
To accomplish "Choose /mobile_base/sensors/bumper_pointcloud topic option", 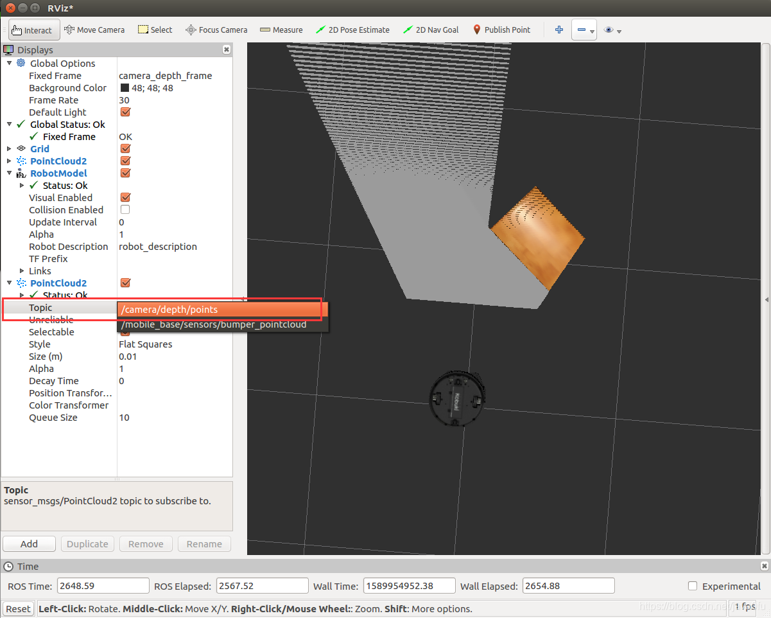I will point(223,324).
